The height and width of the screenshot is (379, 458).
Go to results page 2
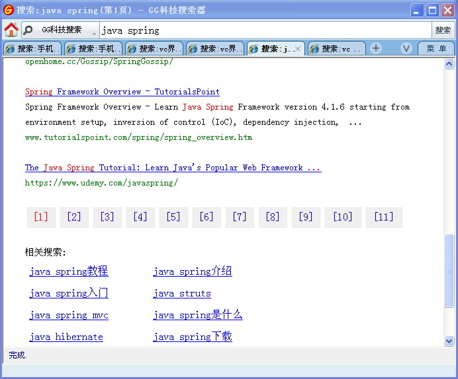(x=74, y=217)
